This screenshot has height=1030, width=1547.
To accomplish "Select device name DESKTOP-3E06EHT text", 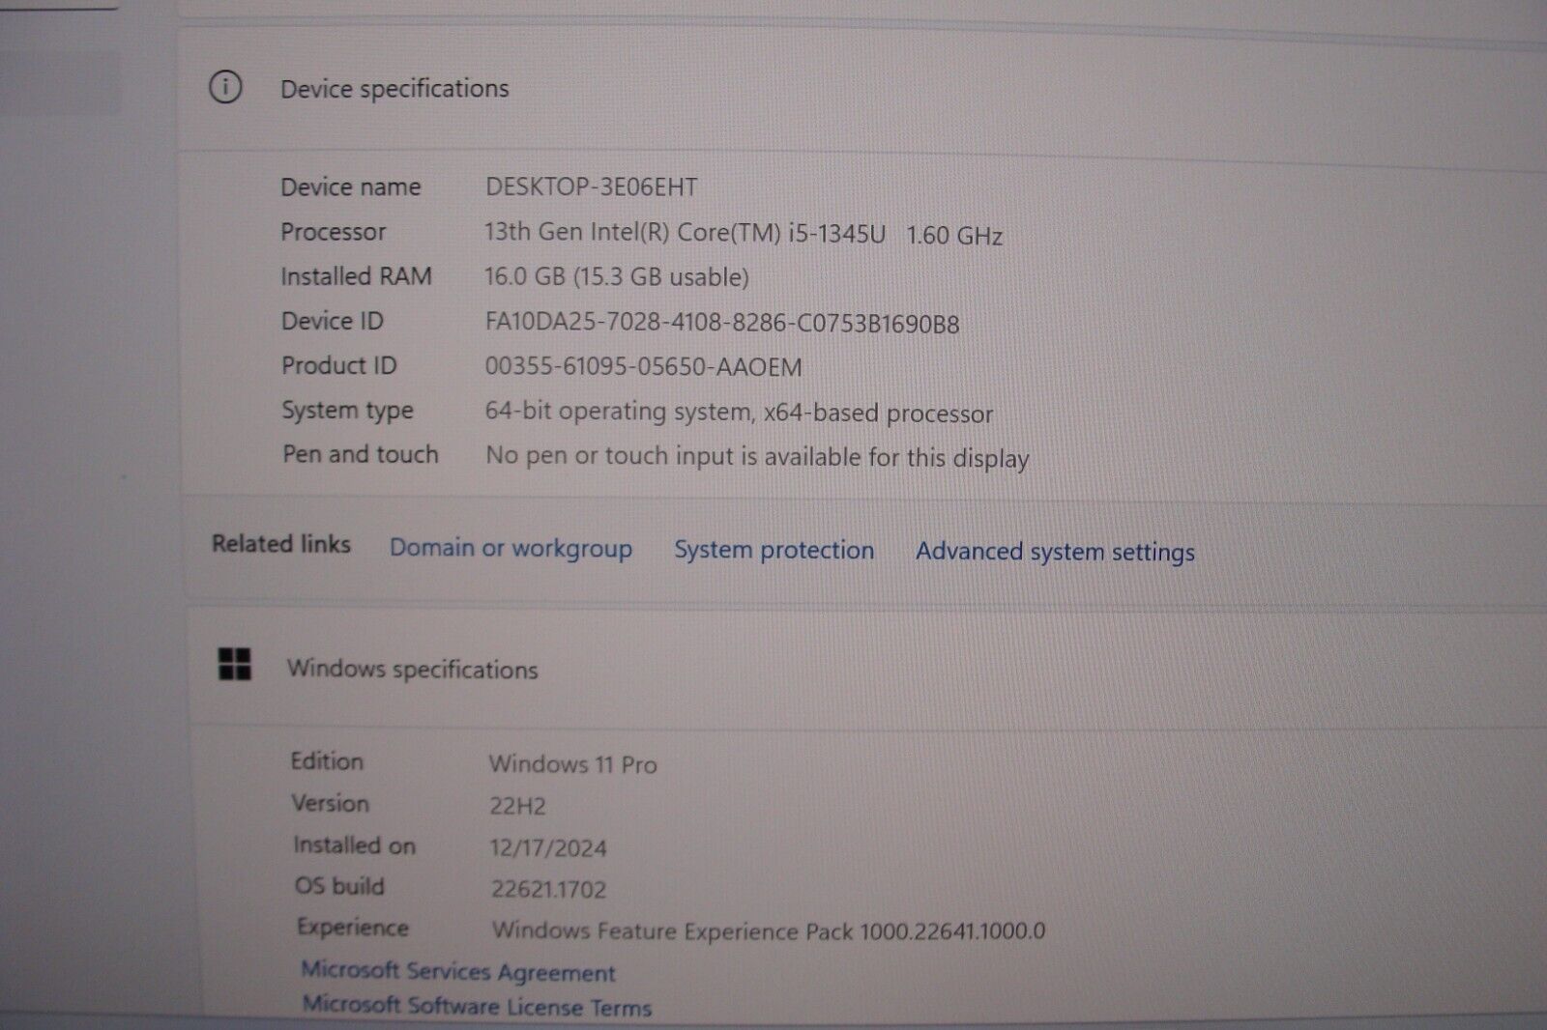I will [591, 186].
